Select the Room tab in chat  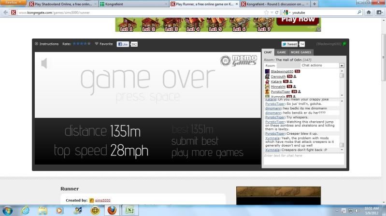(270, 66)
